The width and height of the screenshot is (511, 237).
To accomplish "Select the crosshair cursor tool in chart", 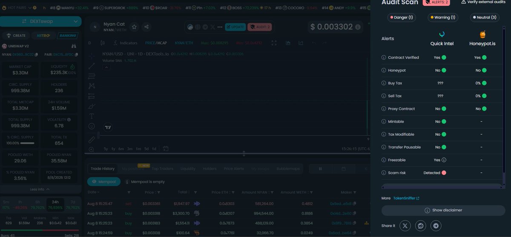I will [x=92, y=56].
